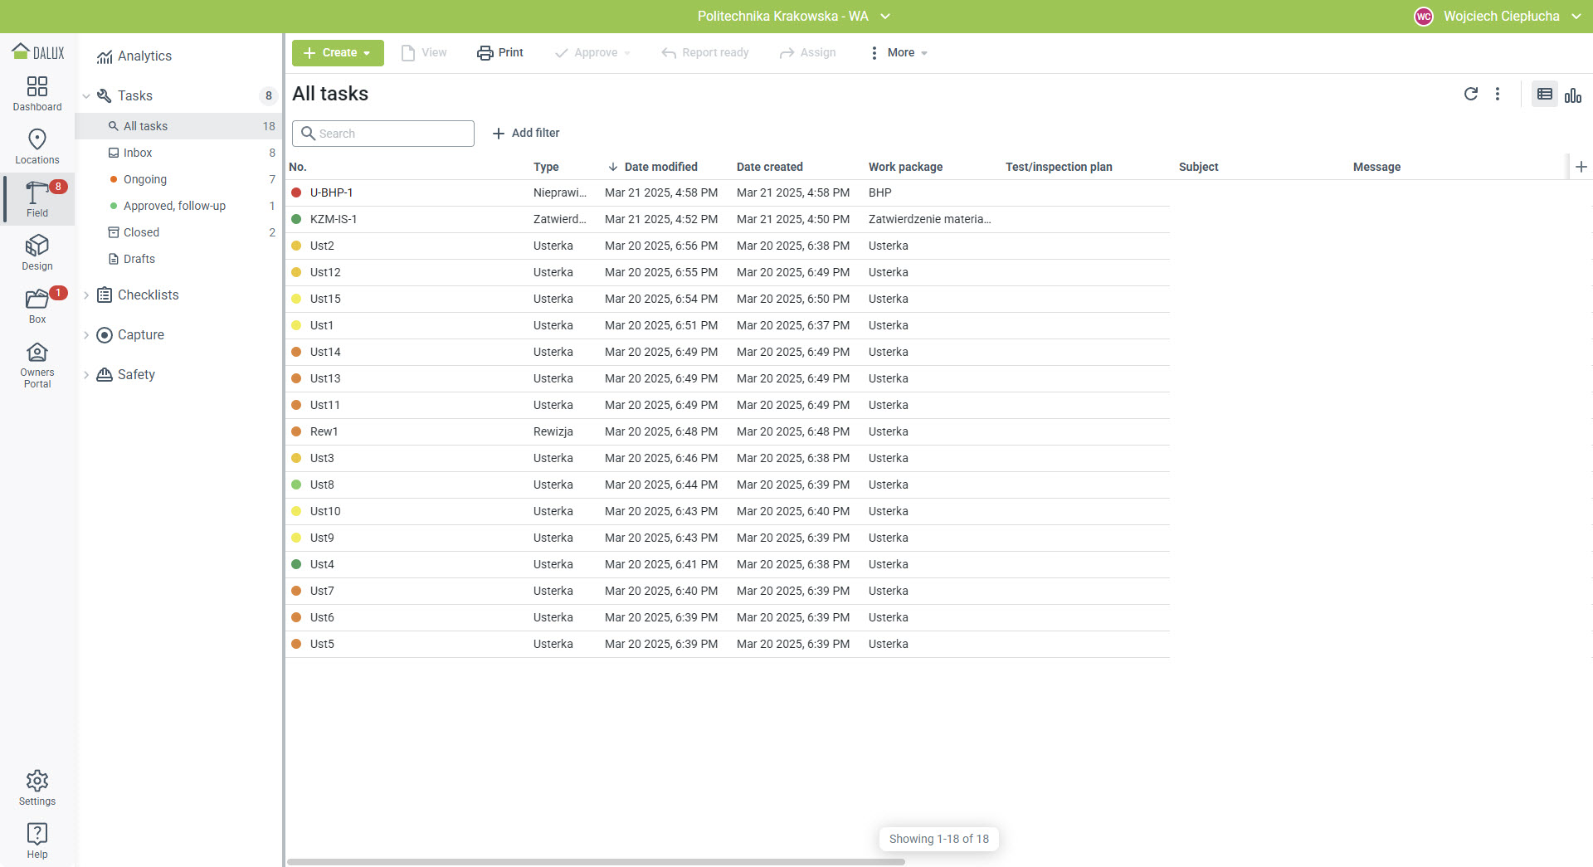Expand the Checklists tree section
1593x867 pixels.
pos(86,295)
